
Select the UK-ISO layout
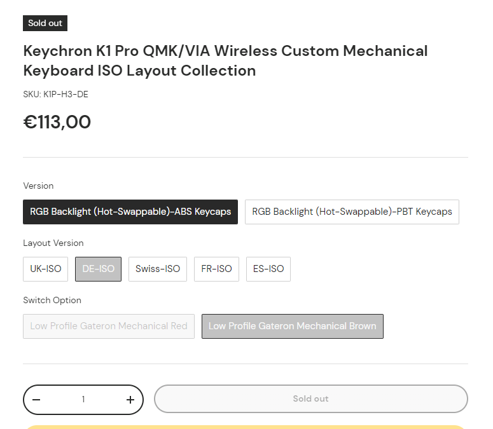pyautogui.click(x=46, y=269)
